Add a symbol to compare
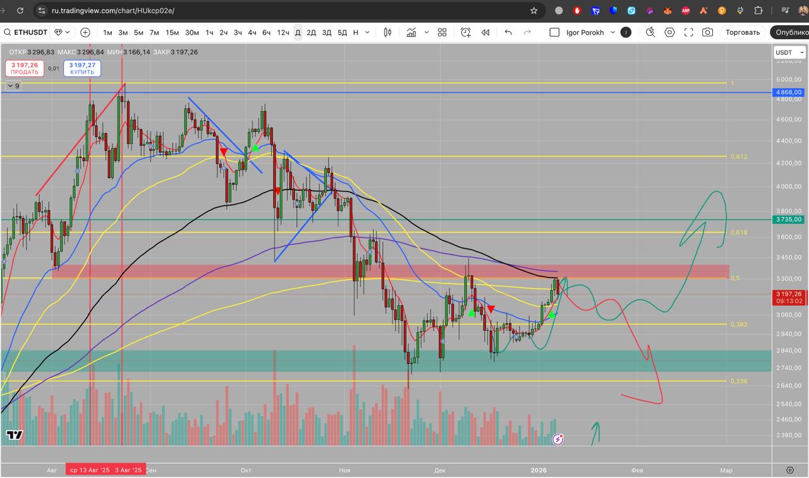 (x=85, y=32)
